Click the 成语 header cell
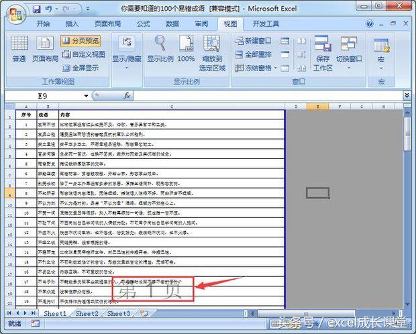The image size is (416, 334). tap(48, 115)
